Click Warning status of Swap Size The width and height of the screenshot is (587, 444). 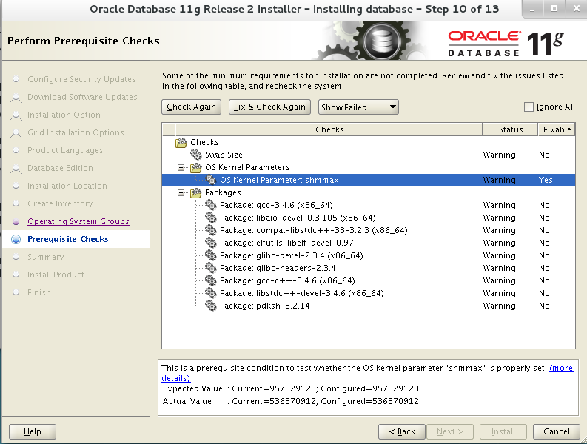pos(499,155)
